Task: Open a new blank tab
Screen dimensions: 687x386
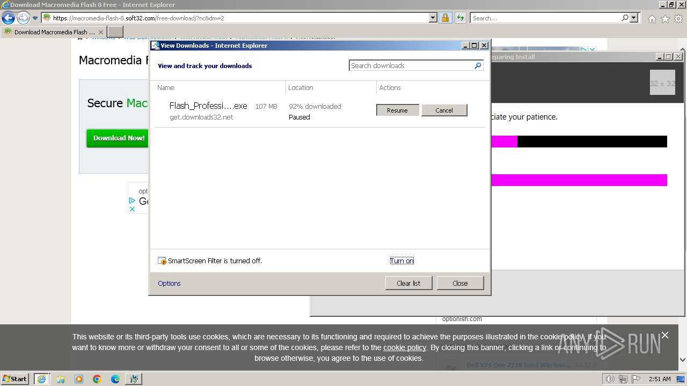Action: pos(115,32)
